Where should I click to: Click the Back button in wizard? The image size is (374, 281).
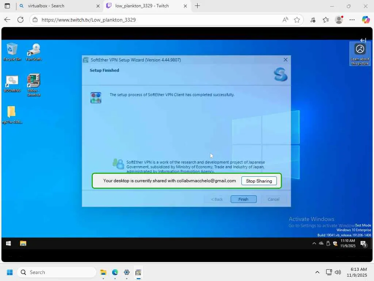(217, 199)
